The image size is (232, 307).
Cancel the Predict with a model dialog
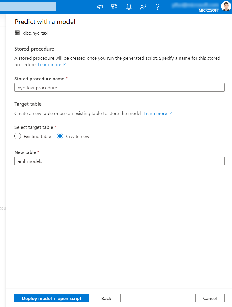(x=210, y=298)
